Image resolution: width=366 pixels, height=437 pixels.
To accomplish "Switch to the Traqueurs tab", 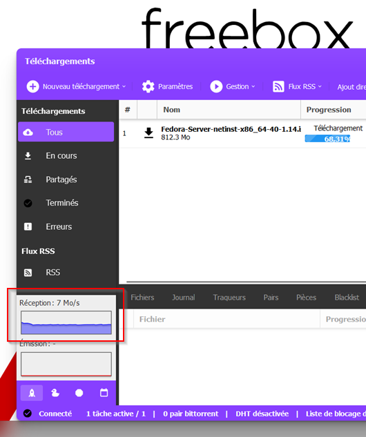I will [x=229, y=298].
